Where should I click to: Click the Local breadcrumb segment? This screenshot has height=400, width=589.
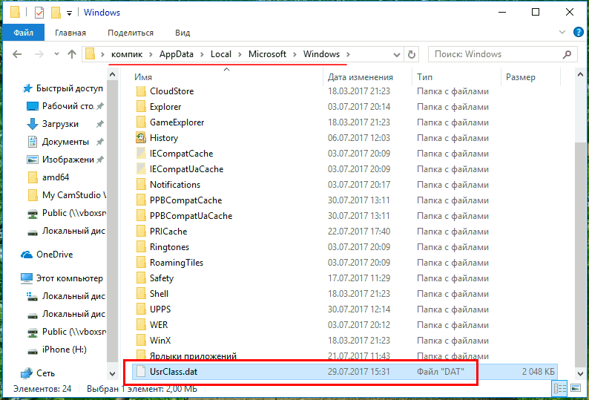tap(221, 54)
